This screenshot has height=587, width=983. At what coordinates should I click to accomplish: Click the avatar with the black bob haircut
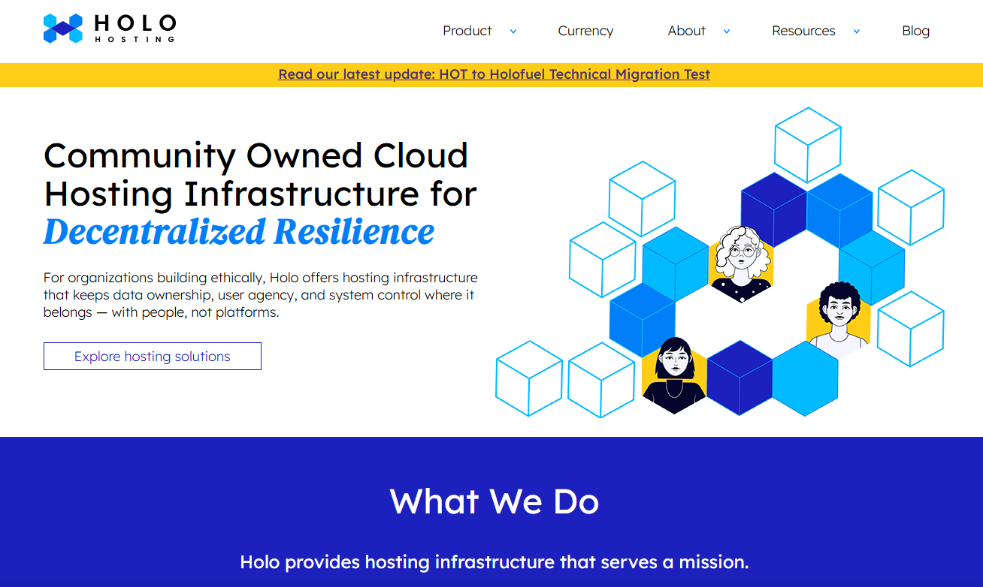[x=674, y=375]
